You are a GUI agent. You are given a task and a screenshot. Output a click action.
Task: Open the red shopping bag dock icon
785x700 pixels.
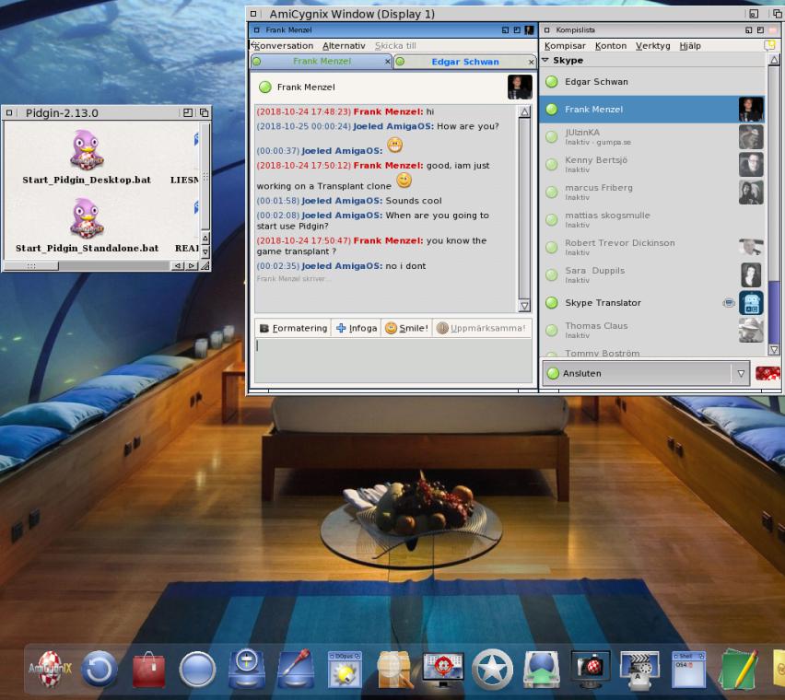[148, 669]
